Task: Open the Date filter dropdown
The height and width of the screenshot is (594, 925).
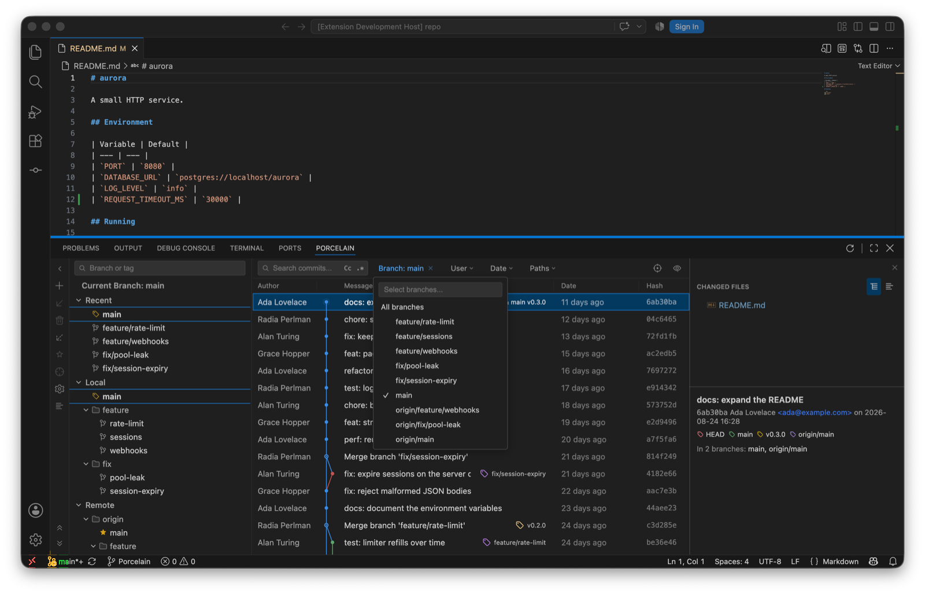Action: coord(501,268)
